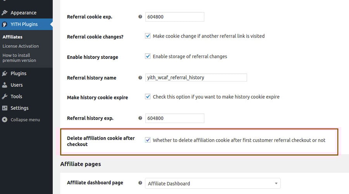
Task: Click the 'Make history cookie expire' field label
Action: pos(97,97)
